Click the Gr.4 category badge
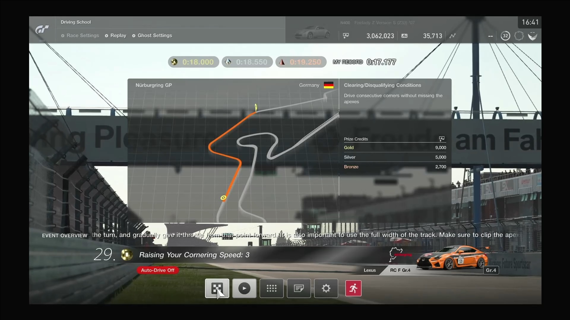This screenshot has width=570, height=320. (x=491, y=270)
